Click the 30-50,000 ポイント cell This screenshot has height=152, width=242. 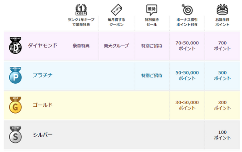[x=187, y=105]
